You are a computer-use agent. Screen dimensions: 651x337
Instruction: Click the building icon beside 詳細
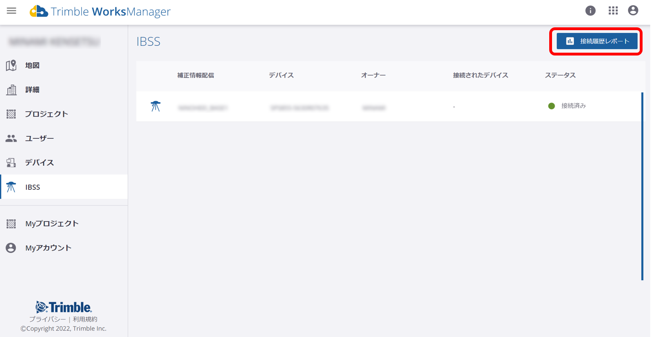pyautogui.click(x=11, y=90)
